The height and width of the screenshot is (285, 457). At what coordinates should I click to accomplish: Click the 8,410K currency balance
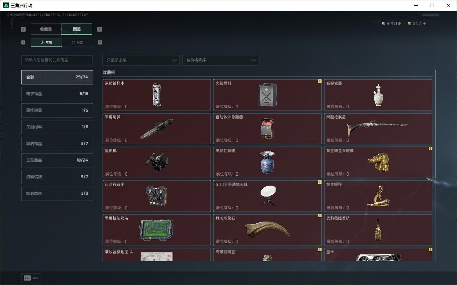click(x=392, y=24)
